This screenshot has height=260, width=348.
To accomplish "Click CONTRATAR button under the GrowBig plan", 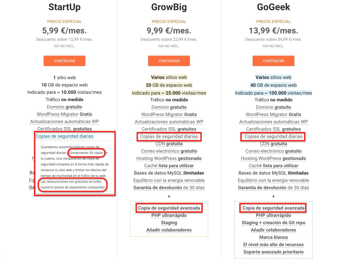I will [x=169, y=61].
